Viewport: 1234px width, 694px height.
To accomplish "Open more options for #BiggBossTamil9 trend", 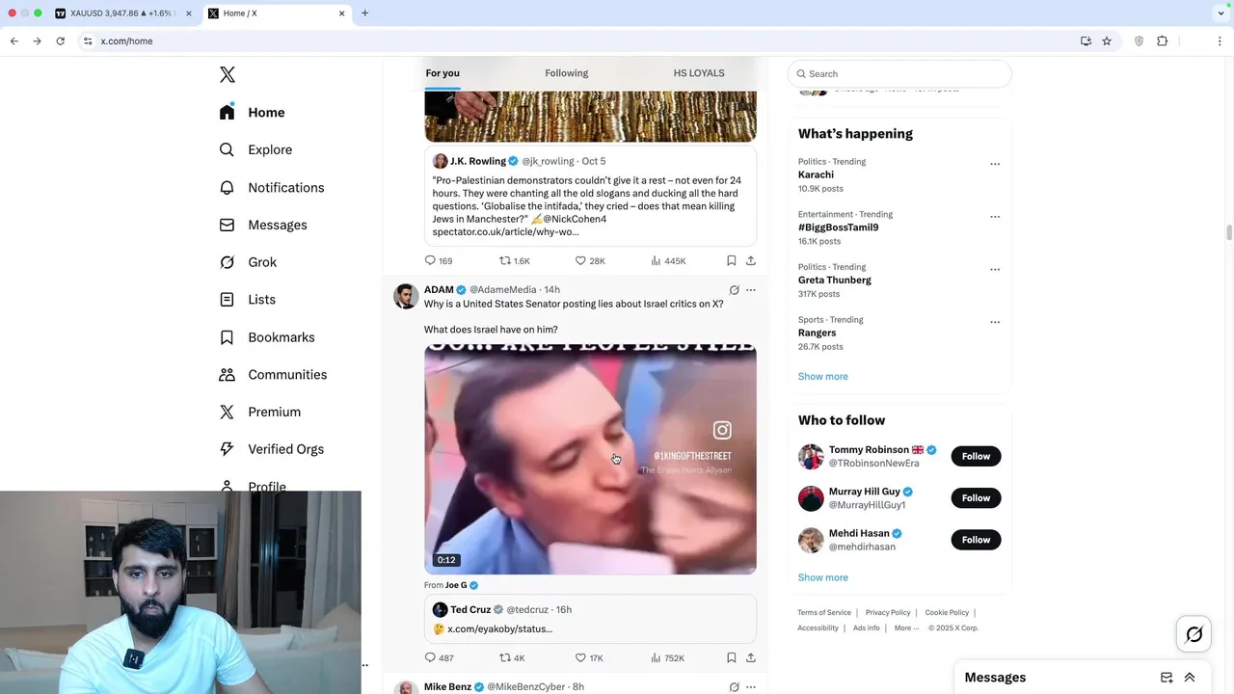I will click(x=995, y=217).
